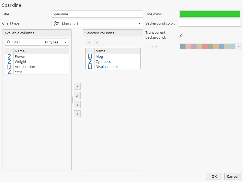Open the All types filter dropdown

[x=65, y=42]
